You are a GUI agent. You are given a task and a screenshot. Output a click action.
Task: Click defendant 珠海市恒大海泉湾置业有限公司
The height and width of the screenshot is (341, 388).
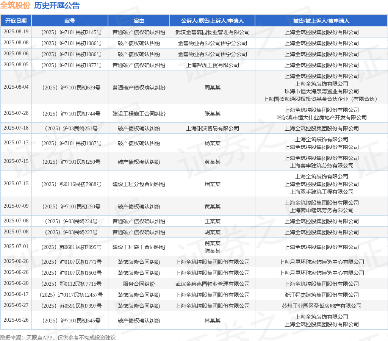pyautogui.click(x=321, y=91)
